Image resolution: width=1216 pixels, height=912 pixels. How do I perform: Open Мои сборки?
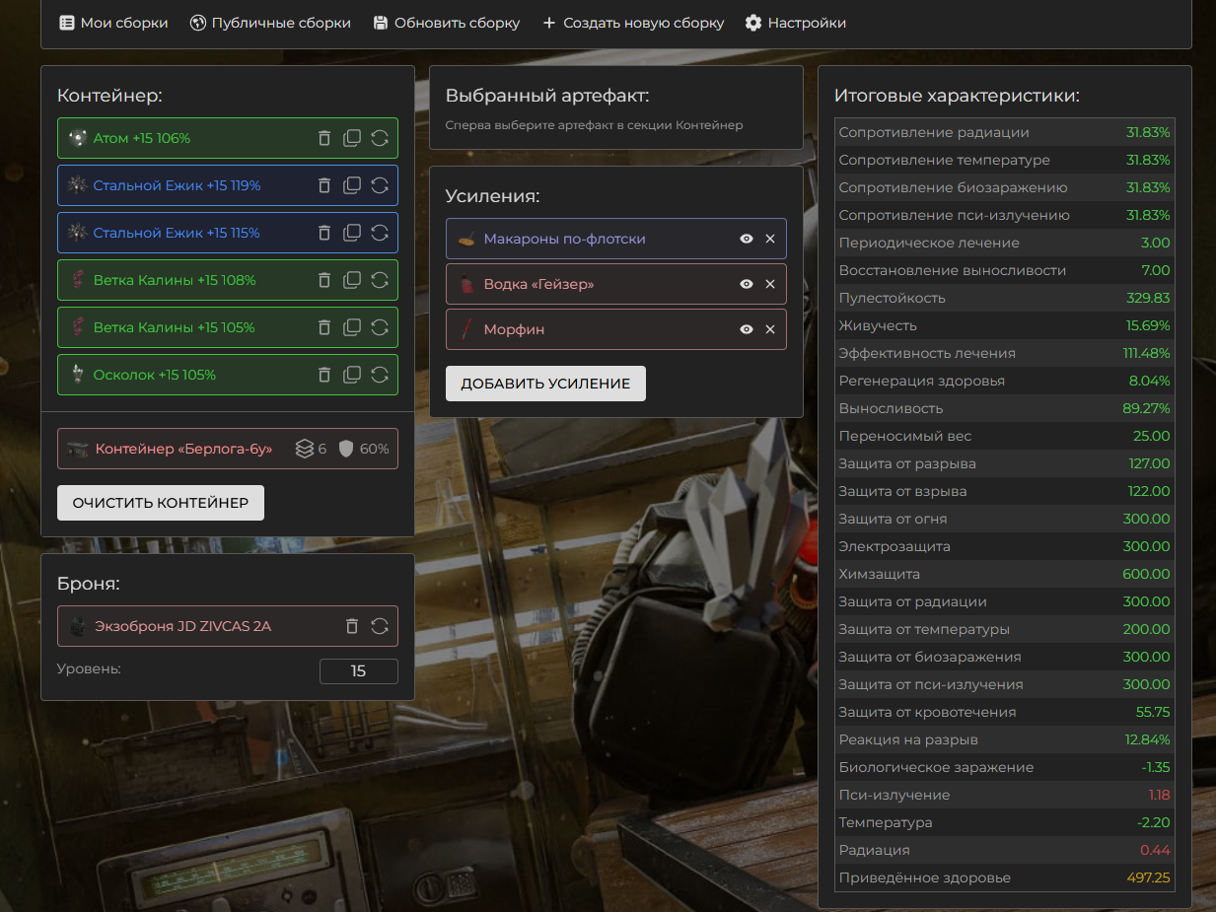pyautogui.click(x=113, y=23)
